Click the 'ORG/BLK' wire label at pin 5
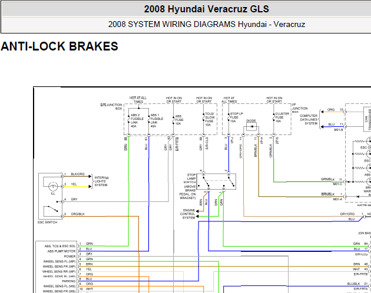Image resolution: width=371 pixels, height=293 pixels. coord(78,214)
